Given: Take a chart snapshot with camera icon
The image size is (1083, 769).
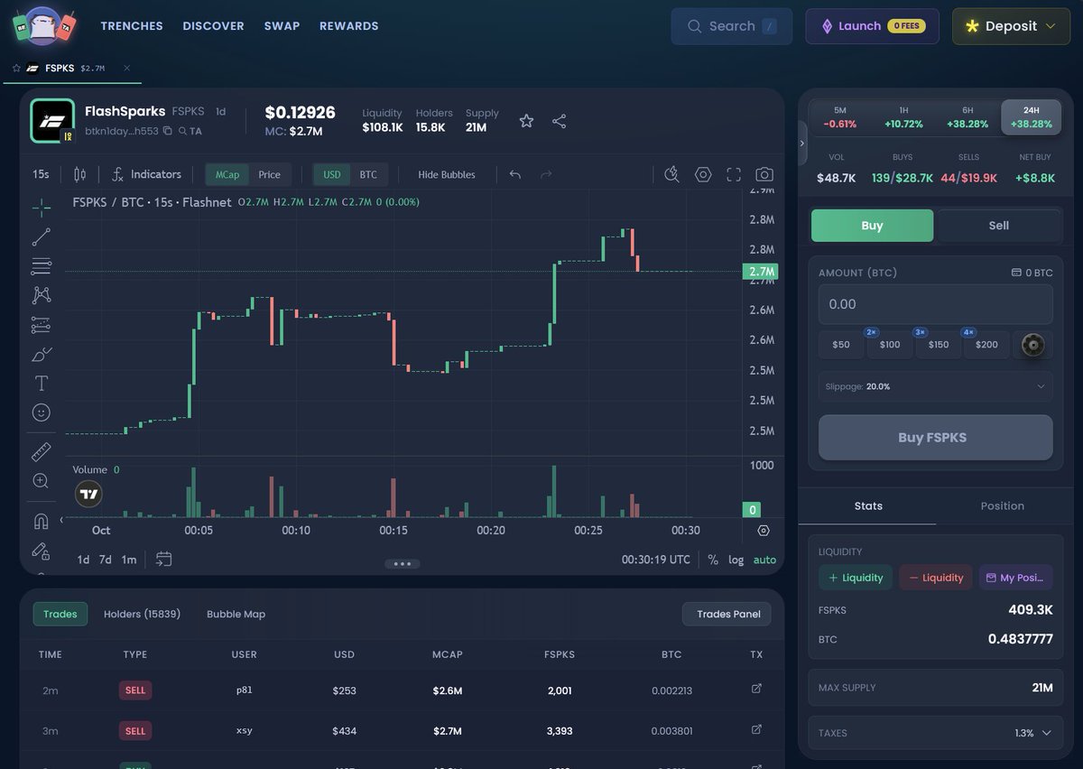Looking at the screenshot, I should (764, 174).
